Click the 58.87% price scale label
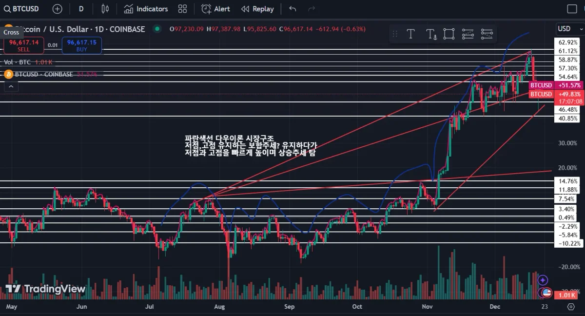Viewport: 585px width, 316px height. click(568, 59)
